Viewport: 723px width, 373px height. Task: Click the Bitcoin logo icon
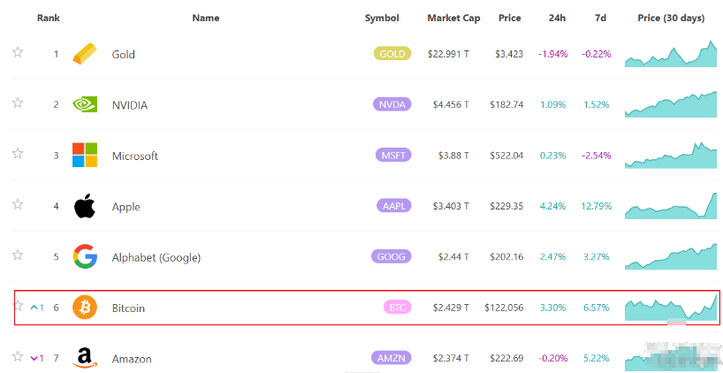(x=85, y=308)
